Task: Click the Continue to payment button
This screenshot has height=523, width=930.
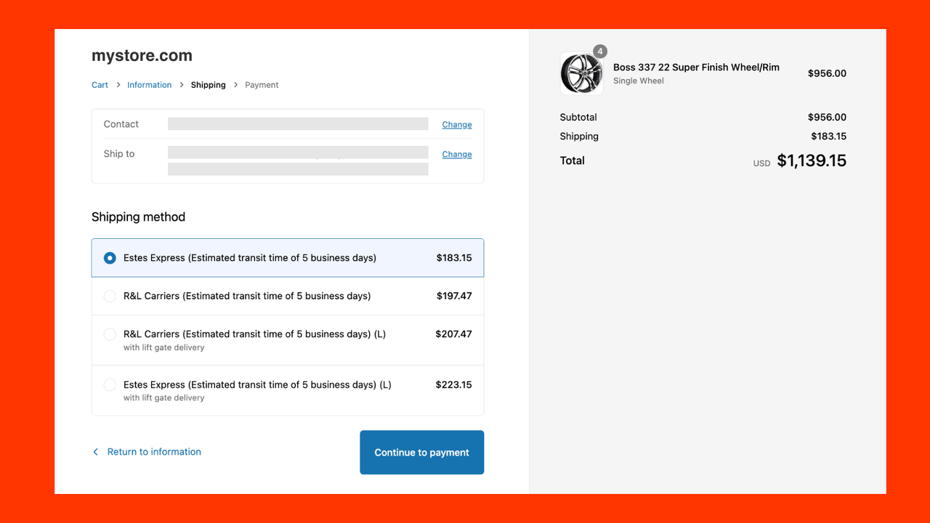Action: (422, 453)
